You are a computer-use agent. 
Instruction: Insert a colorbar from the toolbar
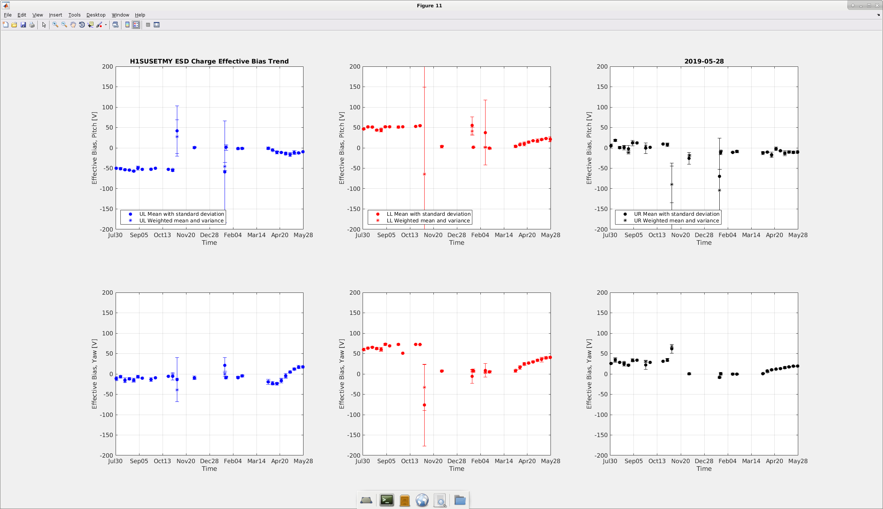(x=127, y=25)
